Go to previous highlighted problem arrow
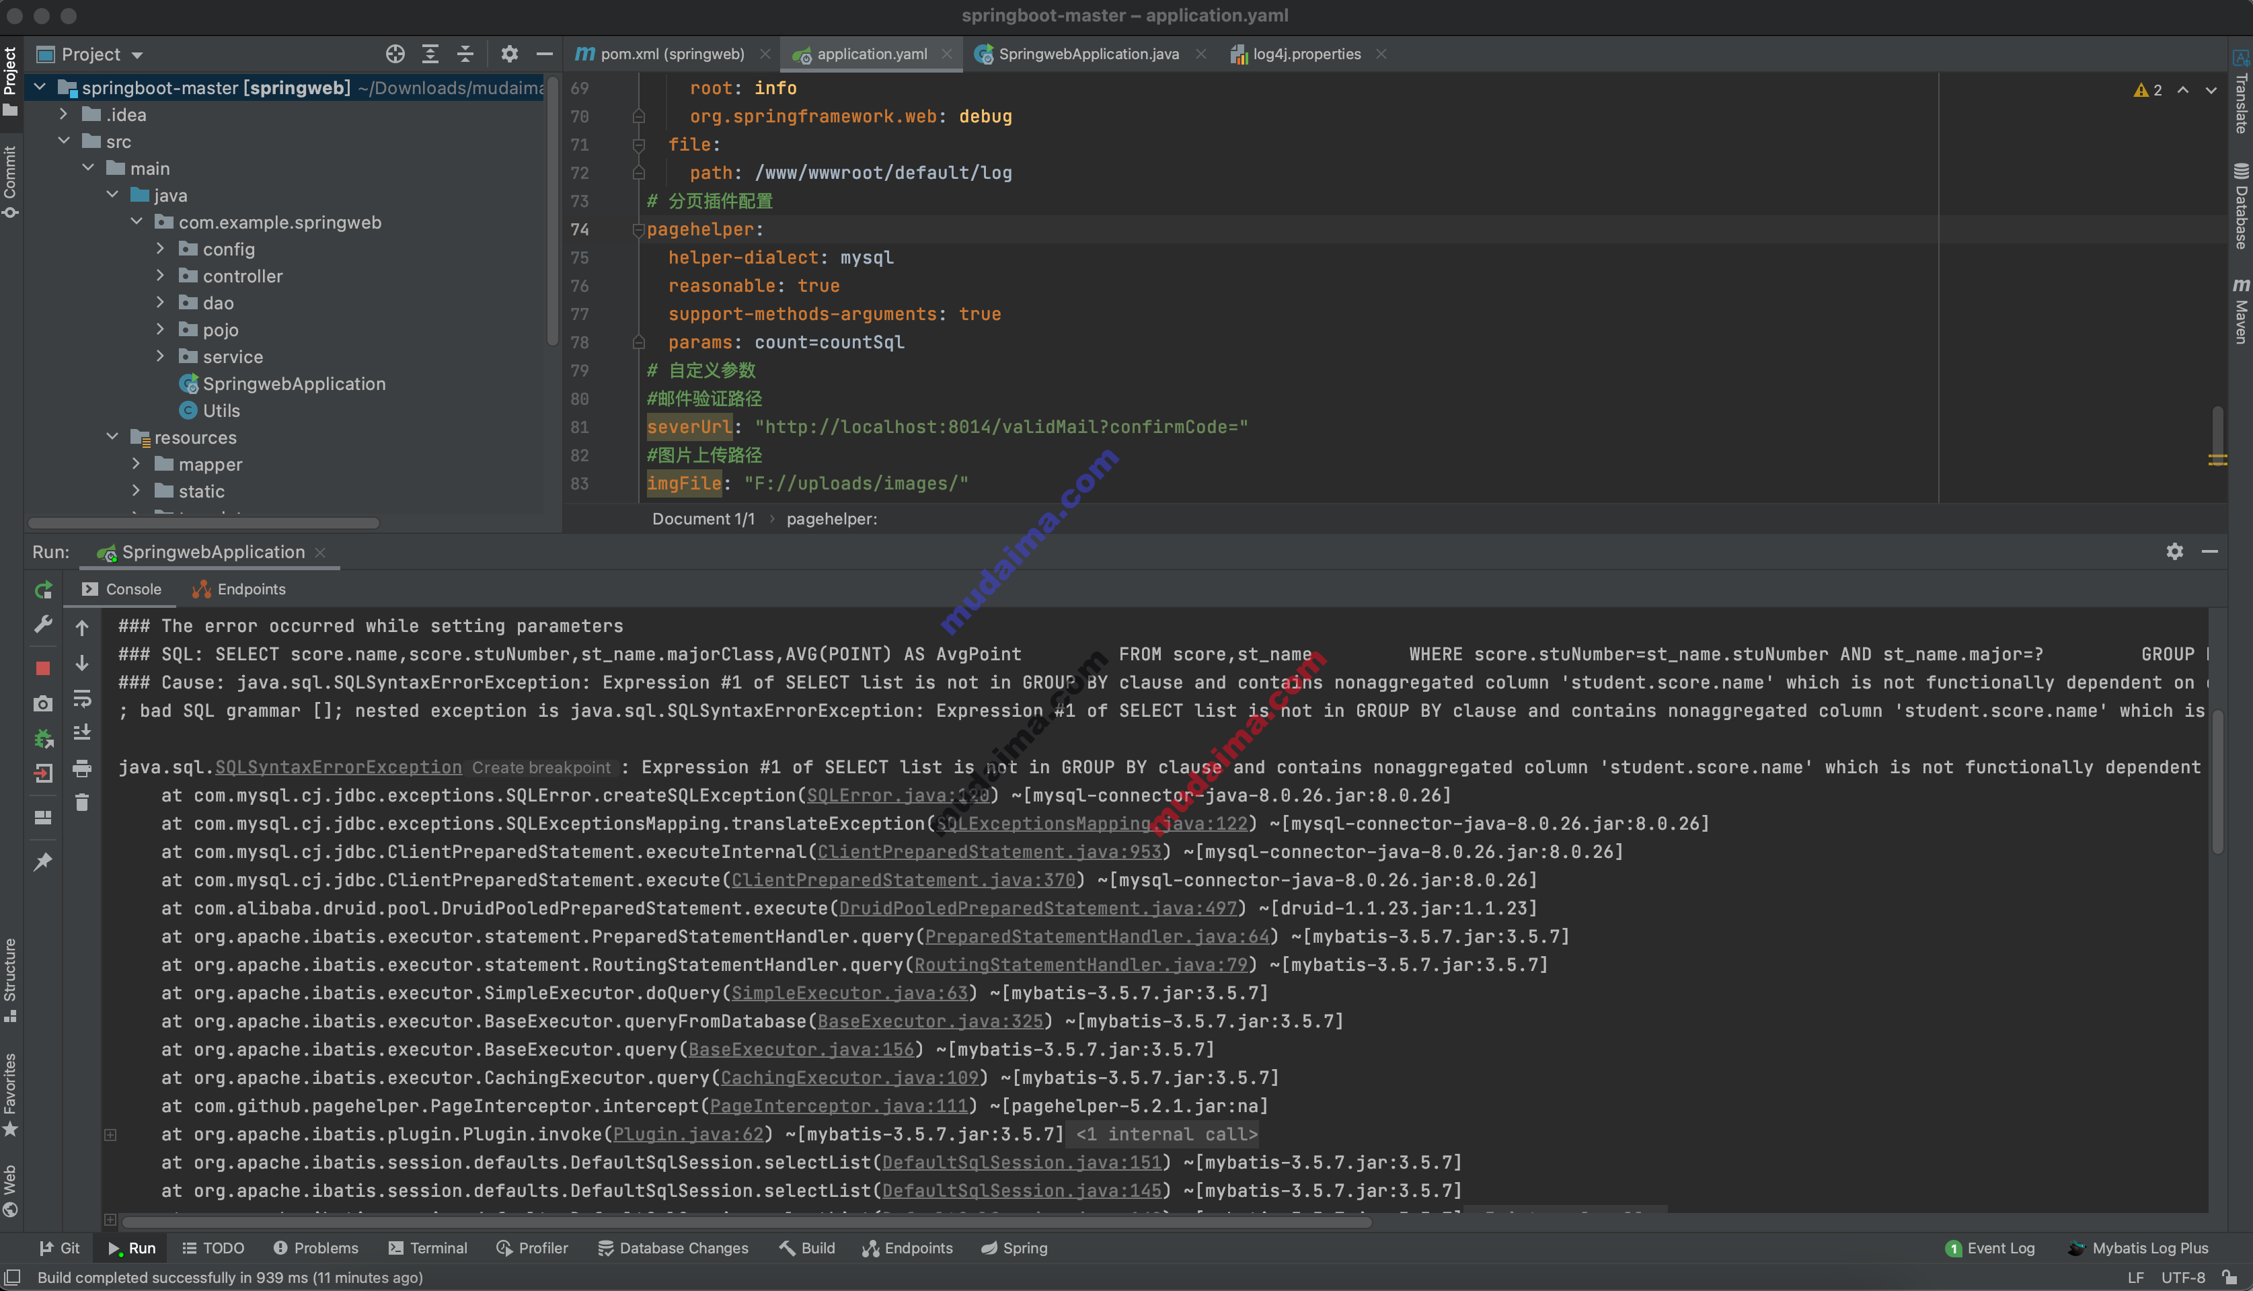 coord(2183,91)
